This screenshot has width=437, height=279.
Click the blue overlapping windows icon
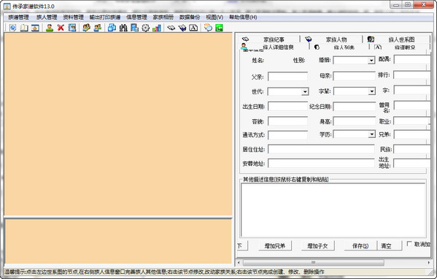(x=112, y=28)
